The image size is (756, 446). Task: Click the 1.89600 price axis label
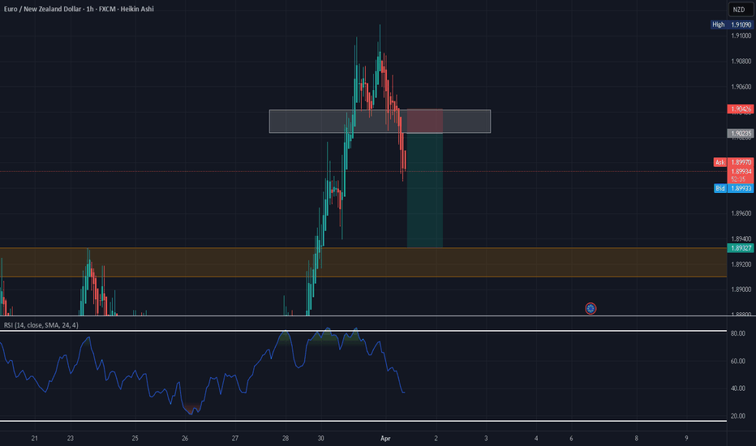[x=741, y=213]
